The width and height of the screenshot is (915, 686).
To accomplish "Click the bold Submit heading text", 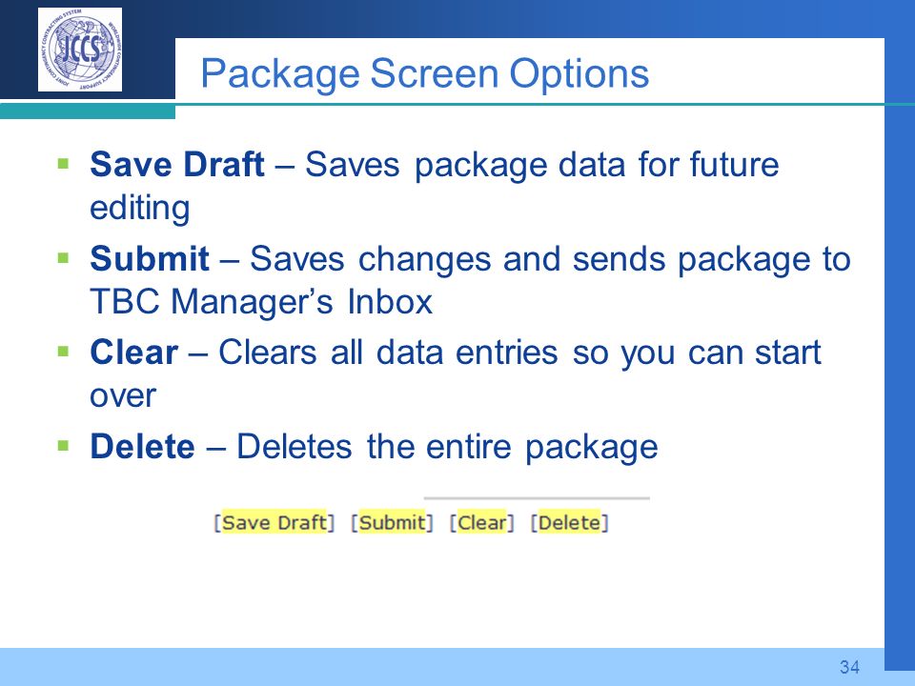I will (150, 258).
